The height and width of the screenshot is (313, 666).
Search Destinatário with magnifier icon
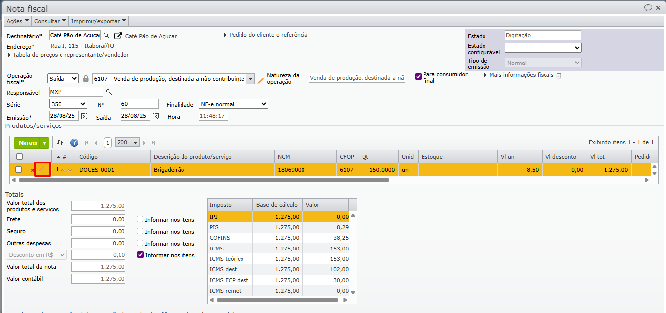(x=106, y=36)
